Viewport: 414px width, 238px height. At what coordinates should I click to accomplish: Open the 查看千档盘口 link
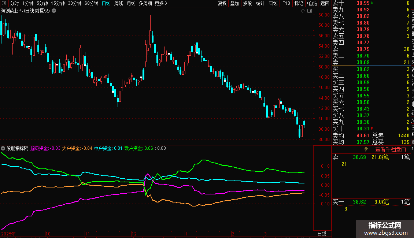[x=388, y=149]
